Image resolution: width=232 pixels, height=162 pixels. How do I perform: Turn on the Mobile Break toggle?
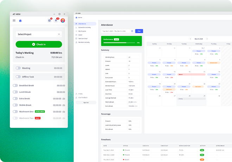coord(15,105)
